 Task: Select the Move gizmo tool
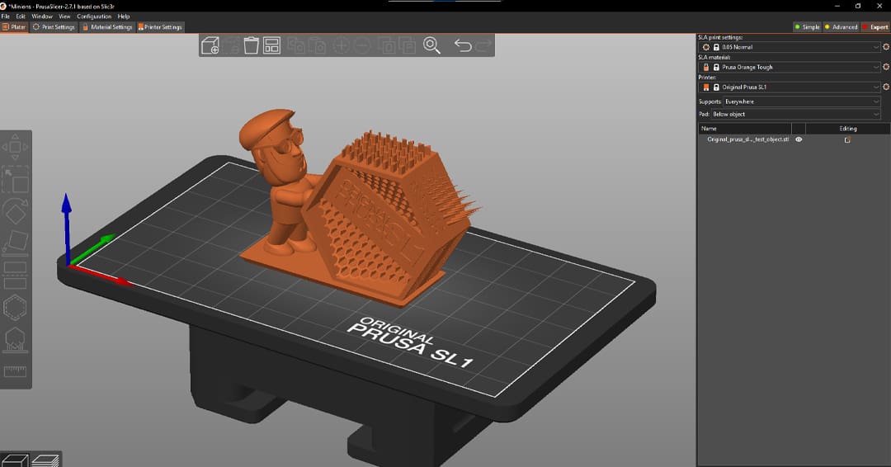[x=16, y=147]
